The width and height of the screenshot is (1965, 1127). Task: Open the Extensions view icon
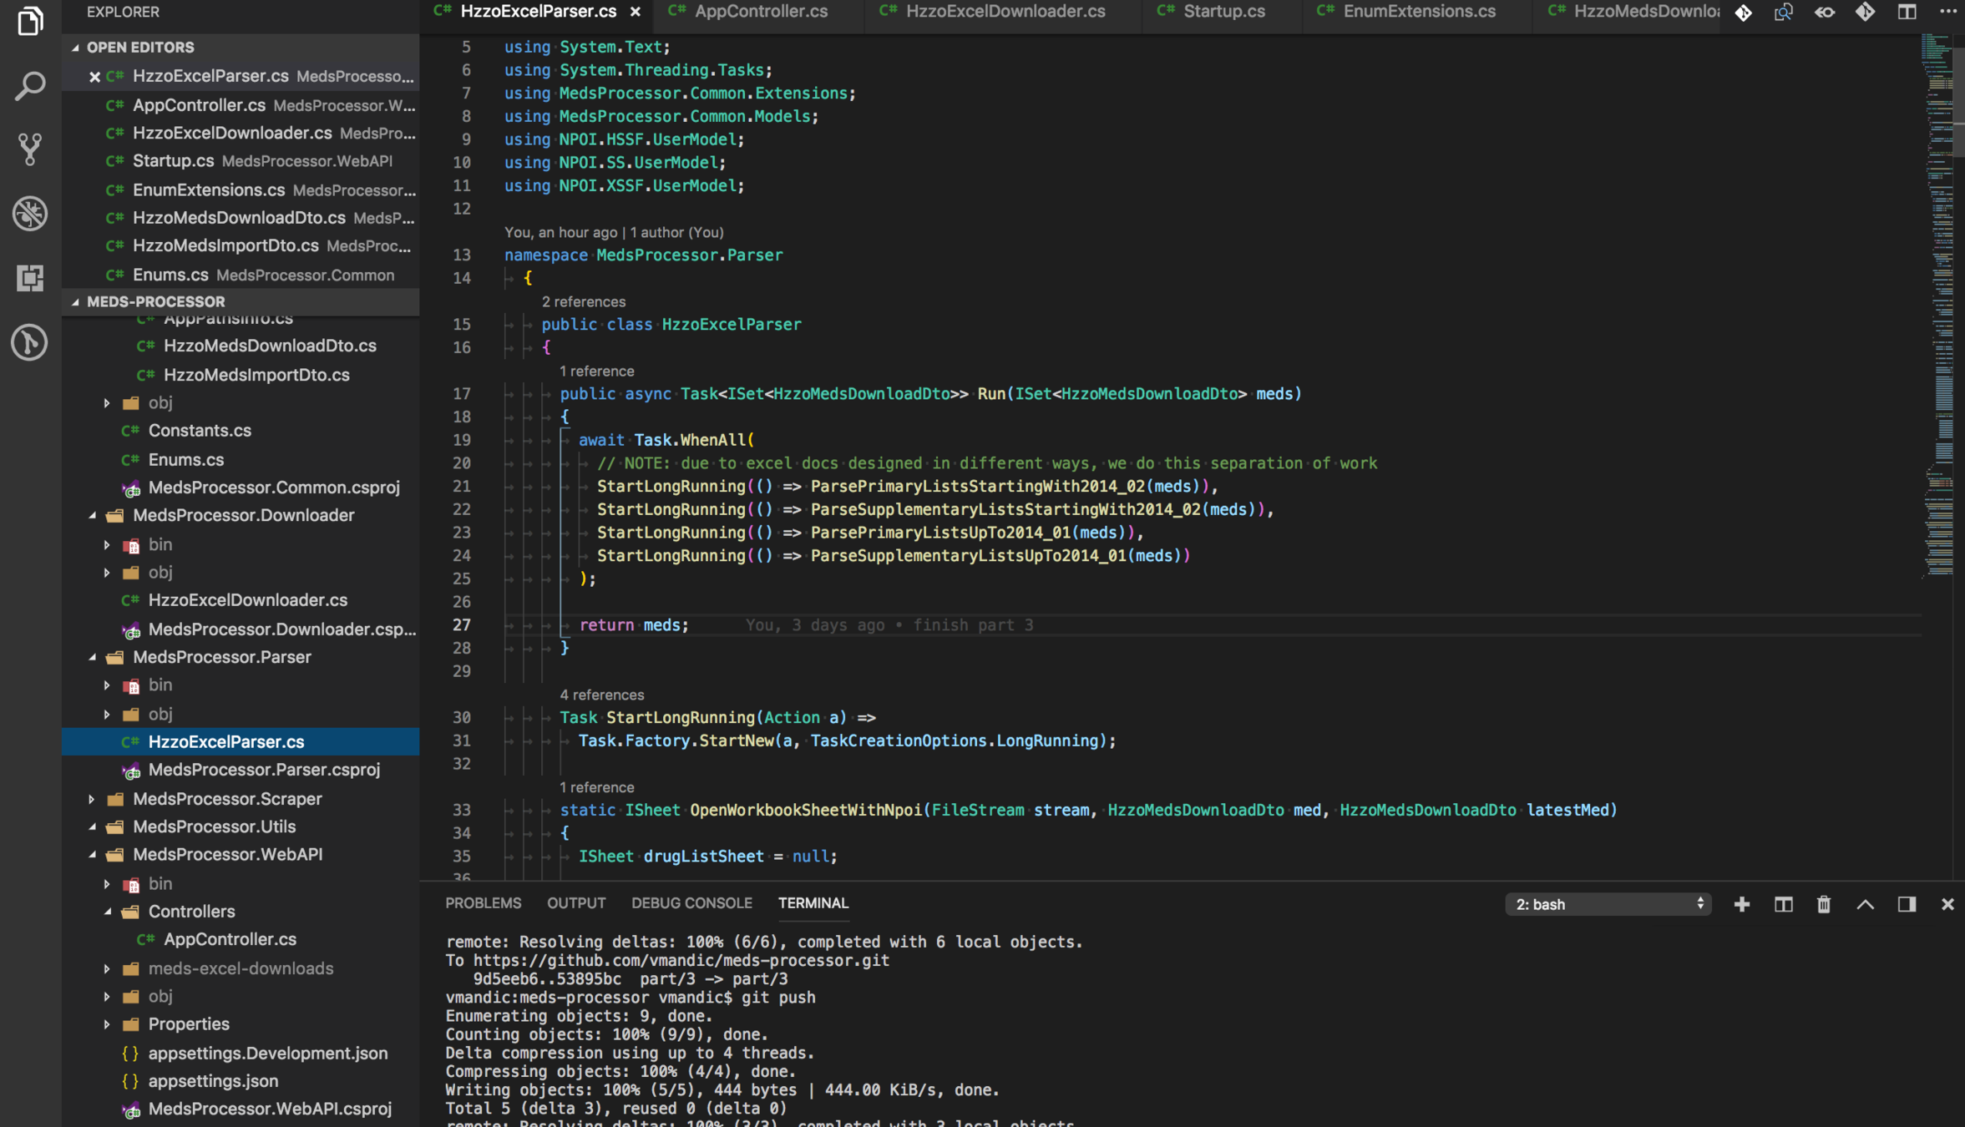click(30, 278)
